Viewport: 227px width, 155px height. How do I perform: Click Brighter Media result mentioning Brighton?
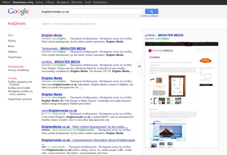52,78
